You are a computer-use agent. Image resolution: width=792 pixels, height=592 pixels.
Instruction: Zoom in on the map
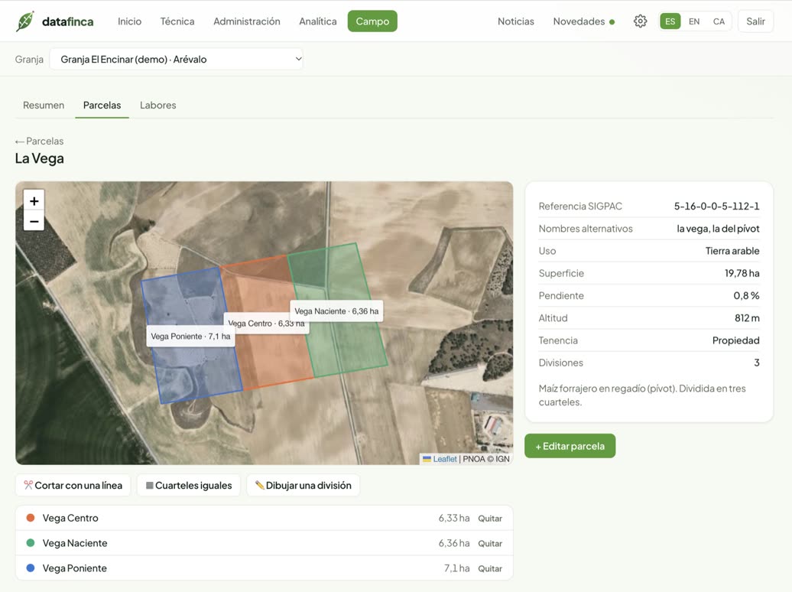pyautogui.click(x=34, y=200)
